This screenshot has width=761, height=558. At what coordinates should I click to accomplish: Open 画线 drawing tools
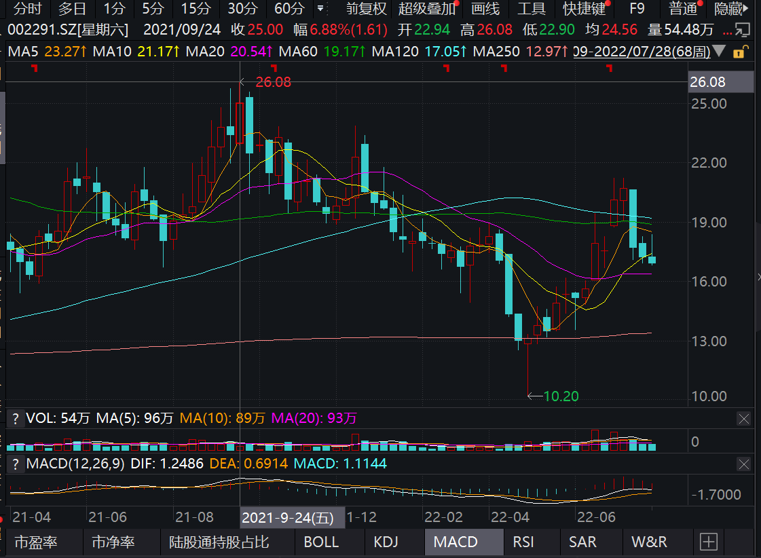(x=485, y=8)
